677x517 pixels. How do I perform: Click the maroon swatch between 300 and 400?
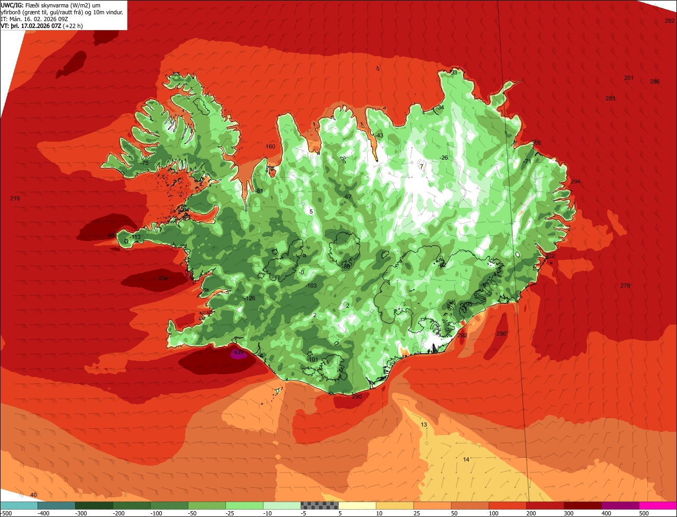[583, 506]
